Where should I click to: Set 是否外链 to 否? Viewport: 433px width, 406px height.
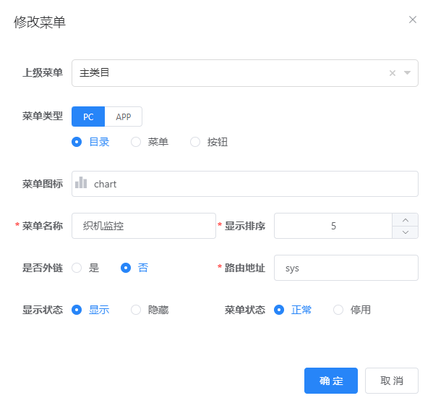tap(134, 268)
